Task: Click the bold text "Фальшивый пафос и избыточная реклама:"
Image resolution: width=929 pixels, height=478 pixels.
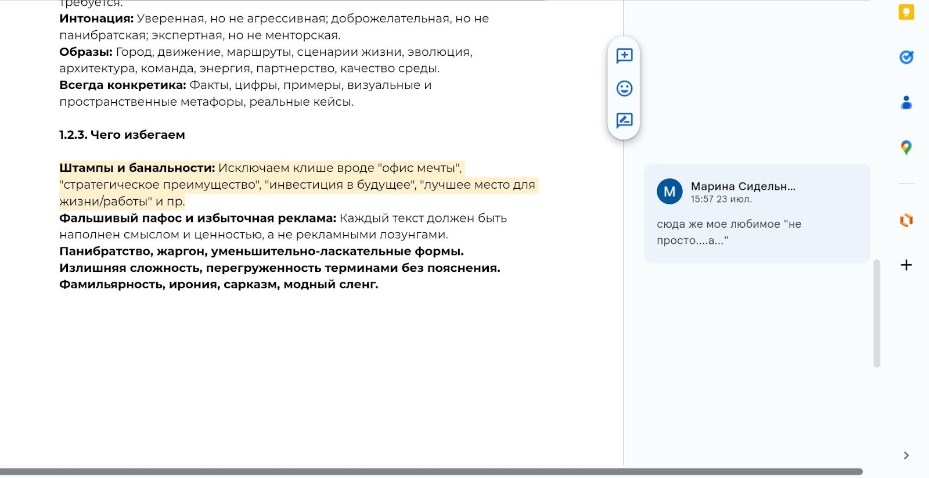Action: [x=197, y=218]
